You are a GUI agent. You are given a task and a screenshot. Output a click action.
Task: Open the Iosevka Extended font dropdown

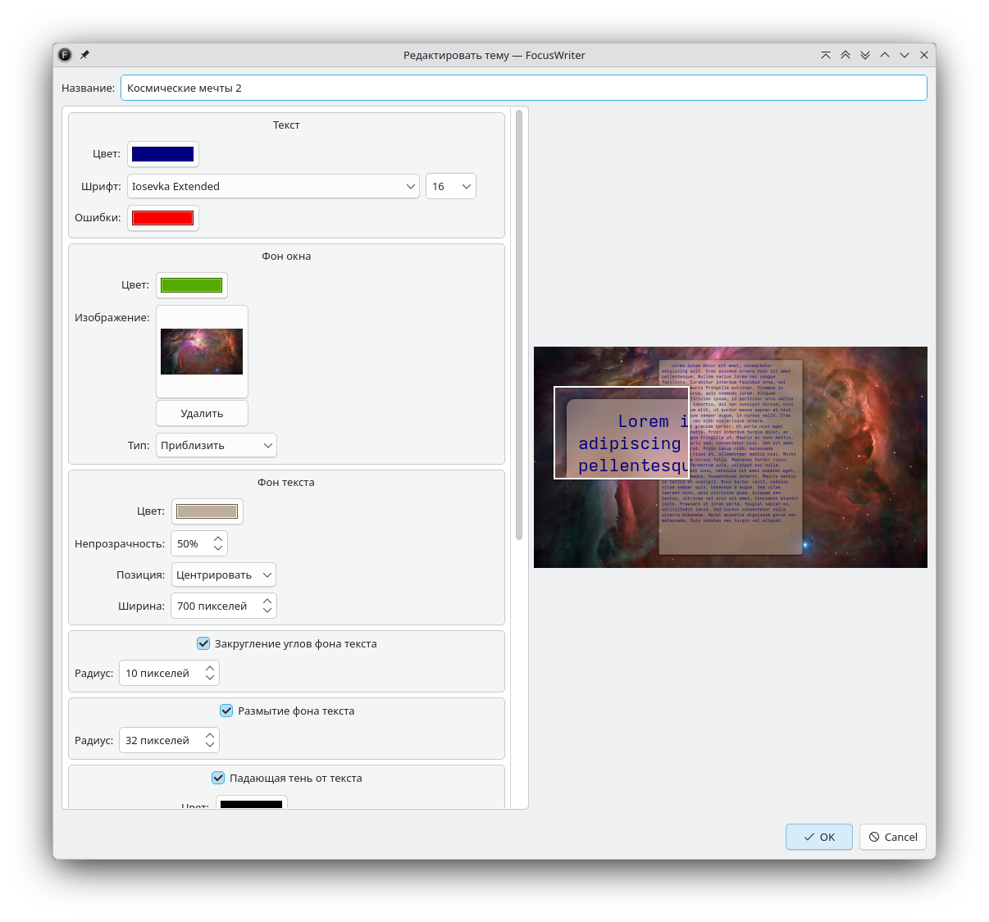click(273, 186)
